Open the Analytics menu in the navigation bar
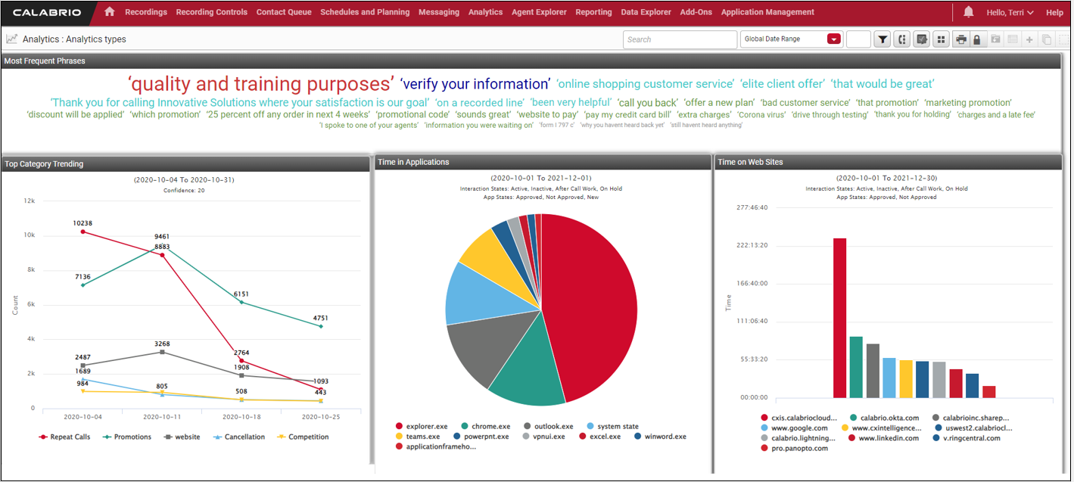The height and width of the screenshot is (482, 1074). (x=485, y=12)
